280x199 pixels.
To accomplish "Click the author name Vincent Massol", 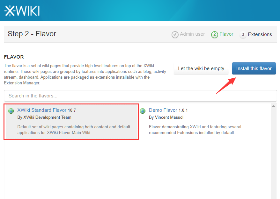I will [169, 117].
